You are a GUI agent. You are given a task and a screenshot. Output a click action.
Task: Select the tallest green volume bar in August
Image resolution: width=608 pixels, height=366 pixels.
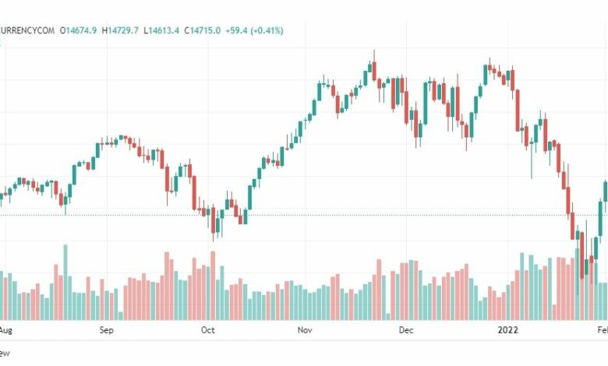[65, 283]
